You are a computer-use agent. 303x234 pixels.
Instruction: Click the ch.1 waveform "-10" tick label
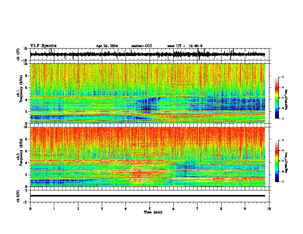tap(24, 60)
